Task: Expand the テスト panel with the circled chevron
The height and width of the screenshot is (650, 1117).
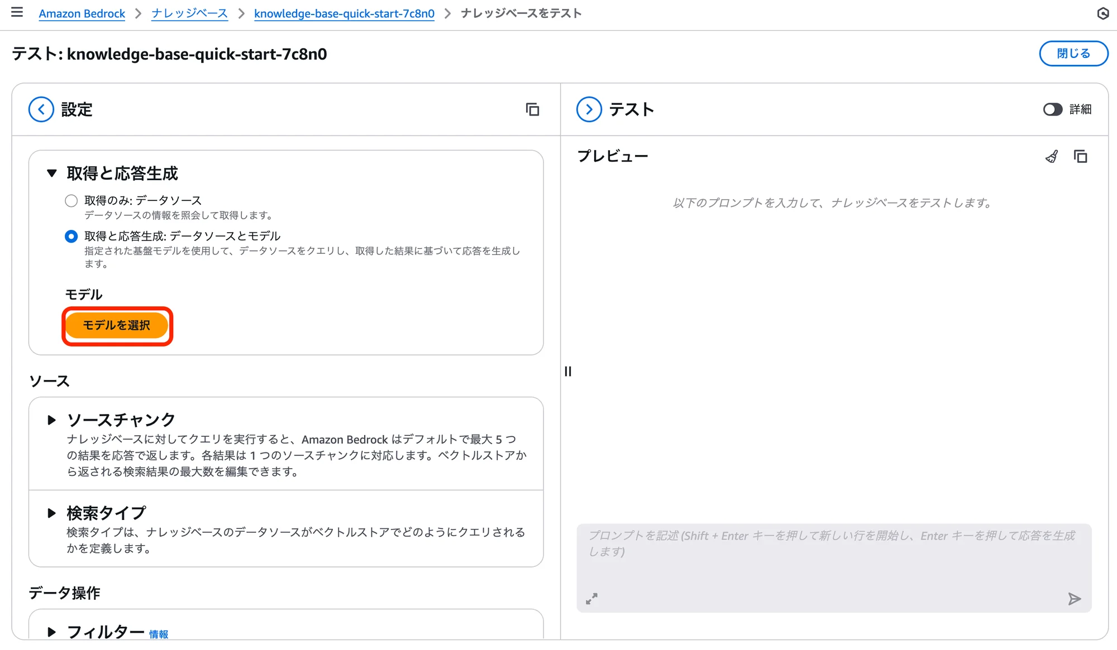Action: coord(588,109)
